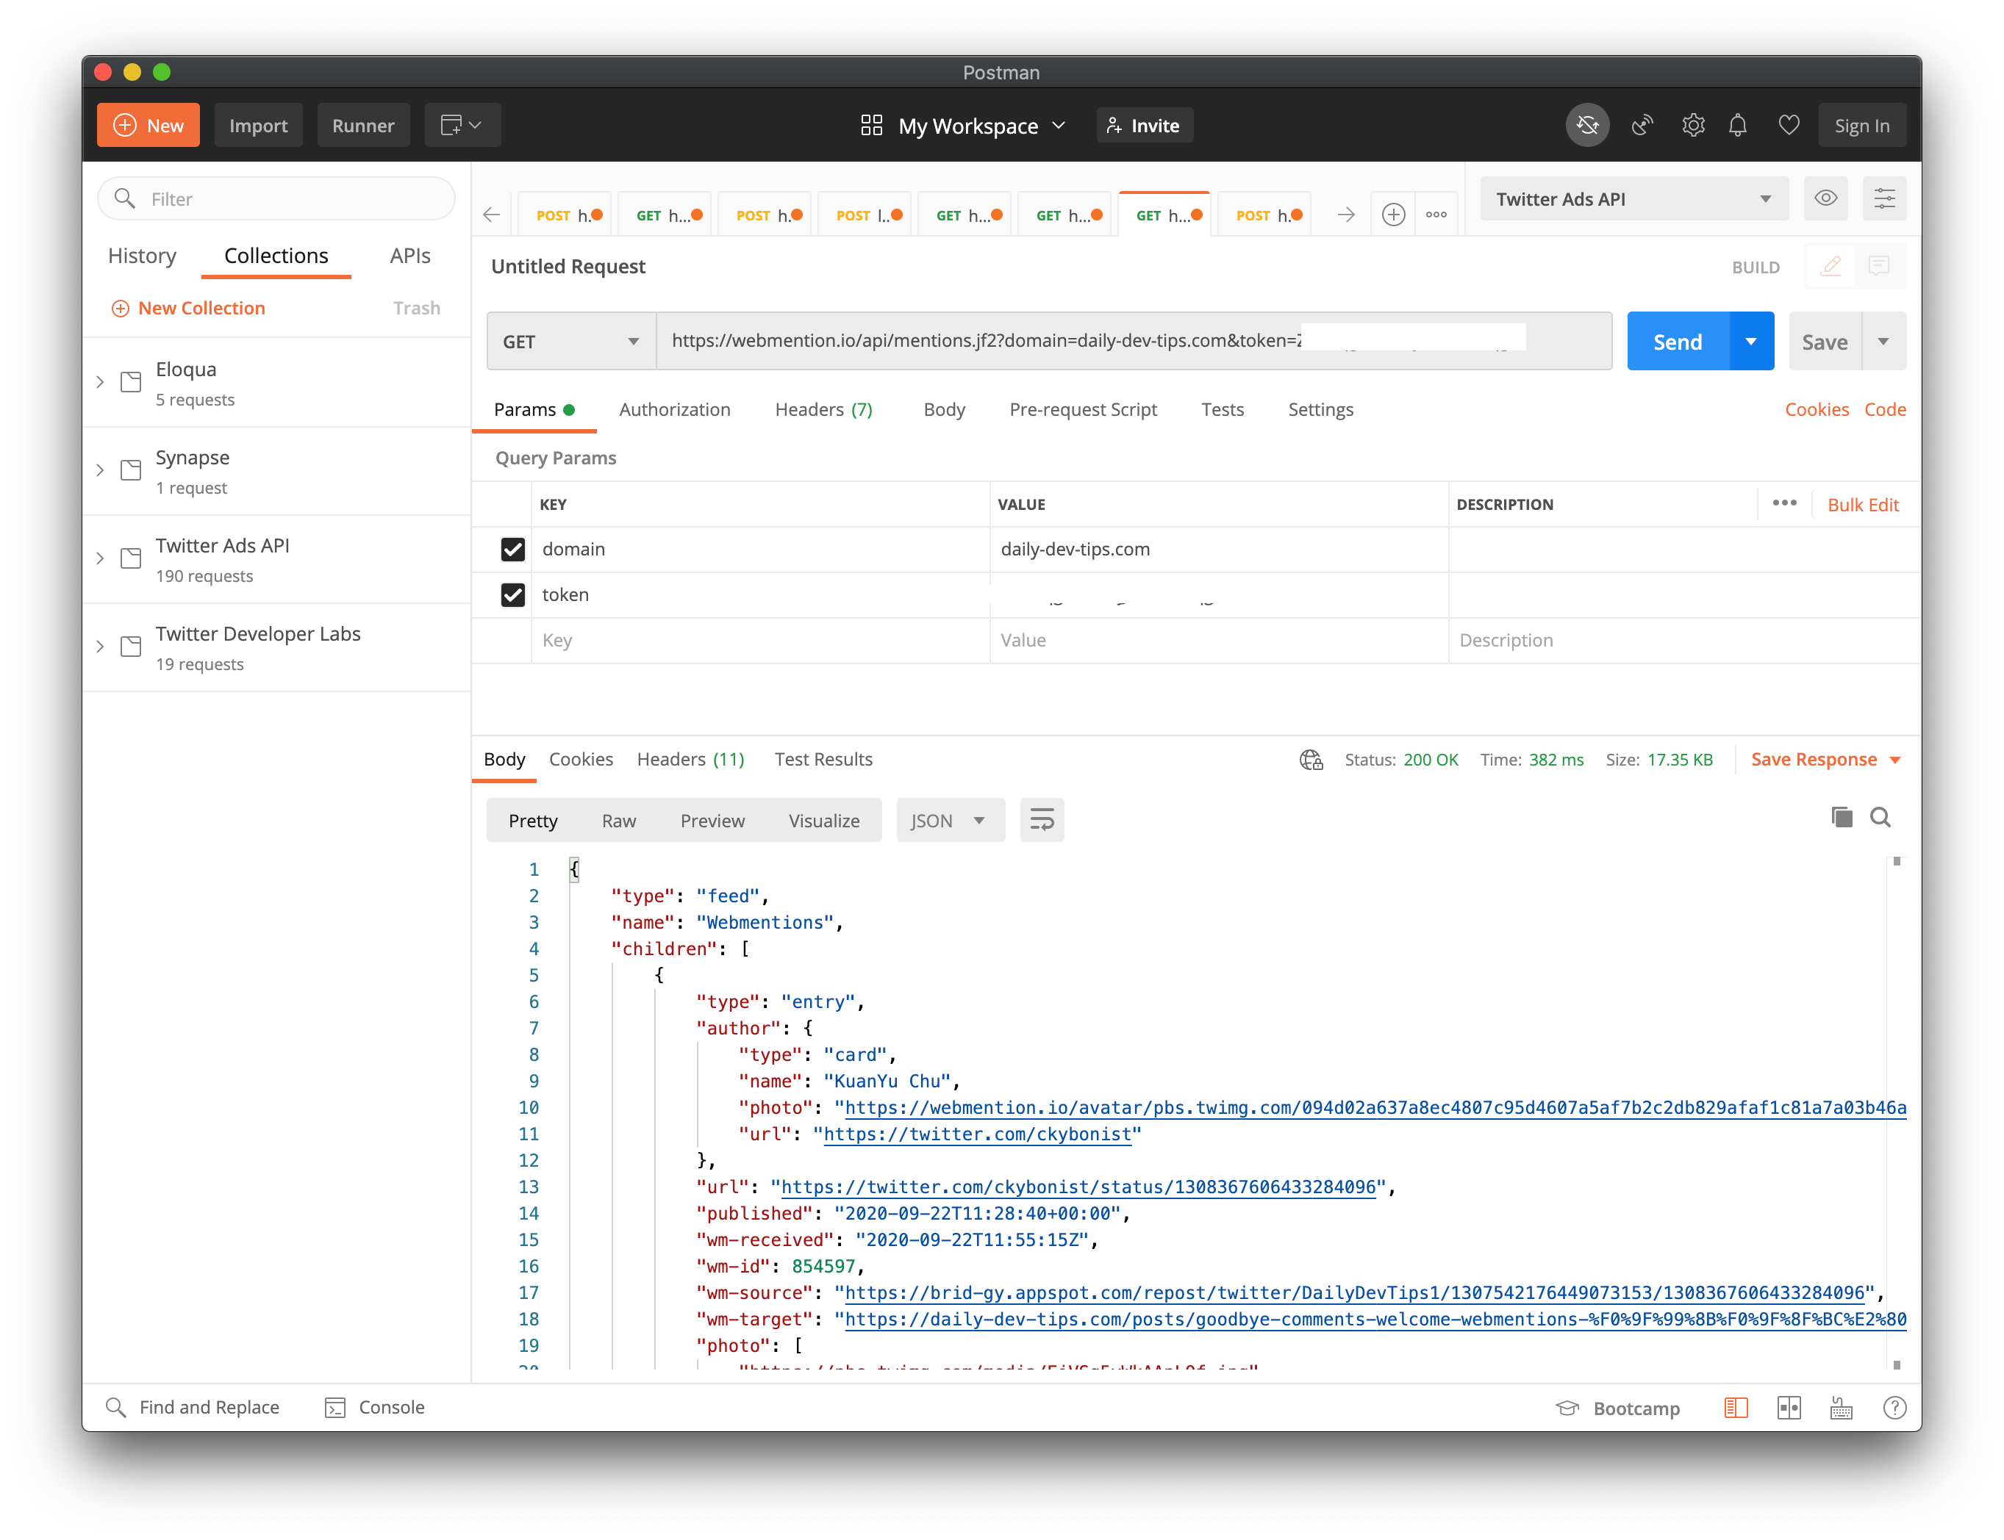Uncheck the domain parameter checkbox
The height and width of the screenshot is (1540, 2004).
[512, 549]
